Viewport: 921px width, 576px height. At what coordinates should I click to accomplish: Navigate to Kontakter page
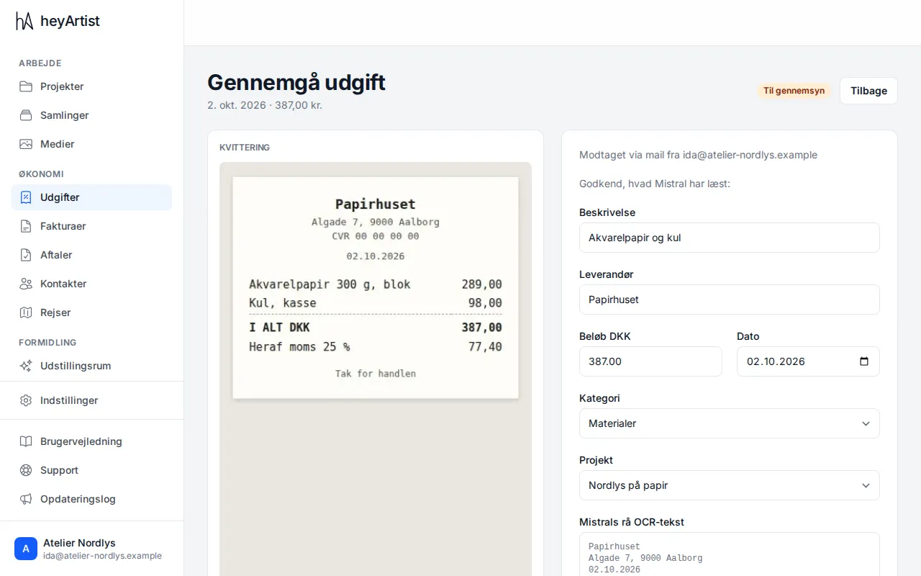tap(91, 284)
